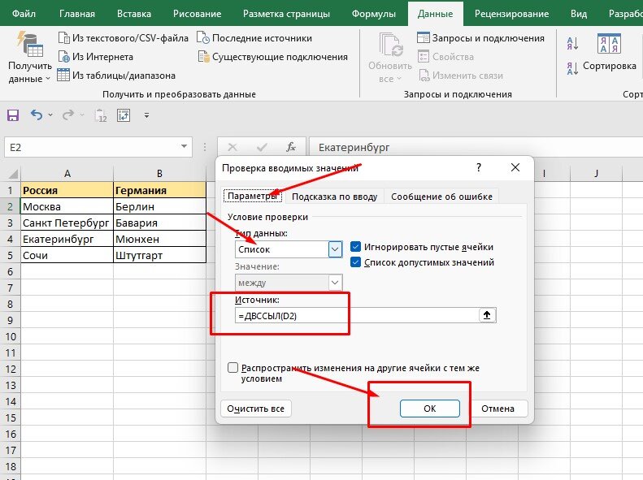Click the Источник formula input field
The height and width of the screenshot is (480, 643).
(x=357, y=315)
